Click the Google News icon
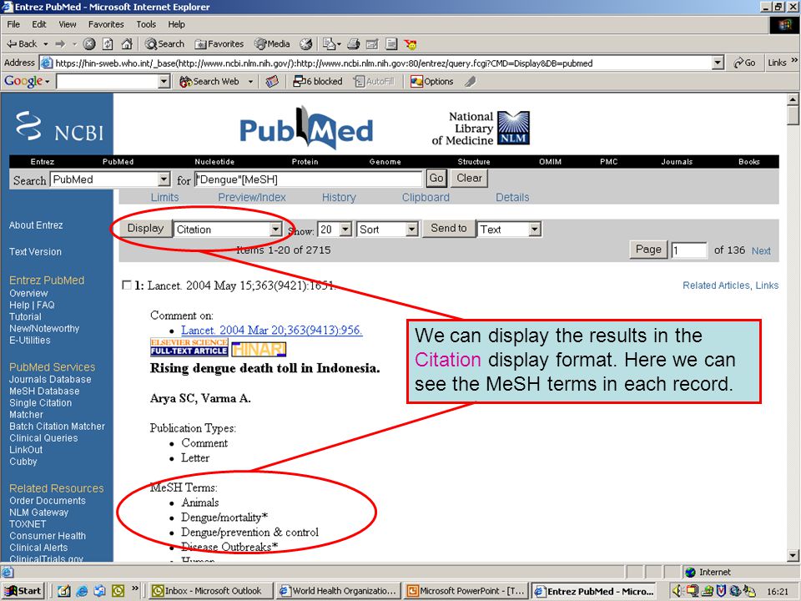Image resolution: width=801 pixels, height=601 pixels. [272, 81]
